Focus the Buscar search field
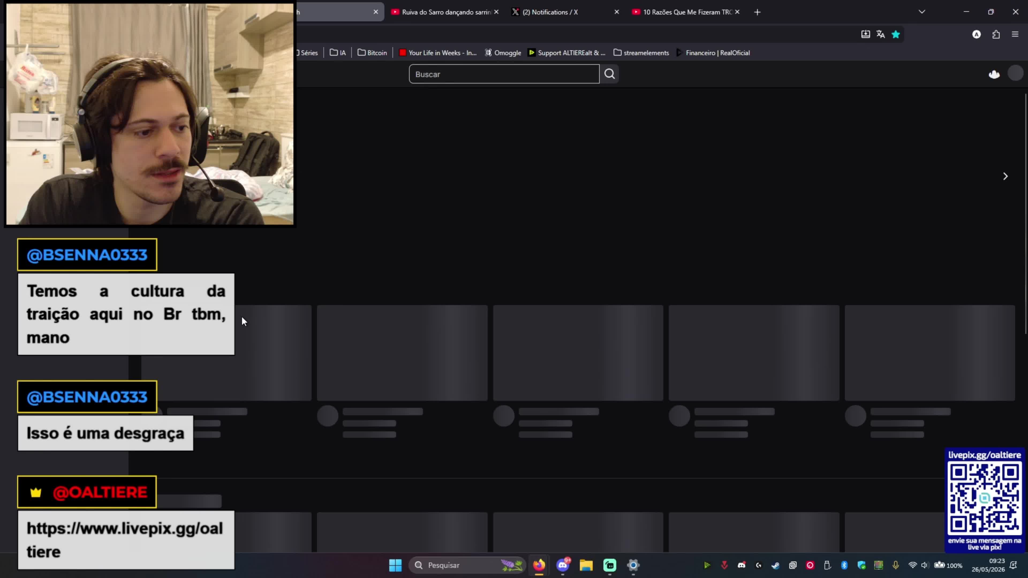The image size is (1028, 578). tap(504, 74)
